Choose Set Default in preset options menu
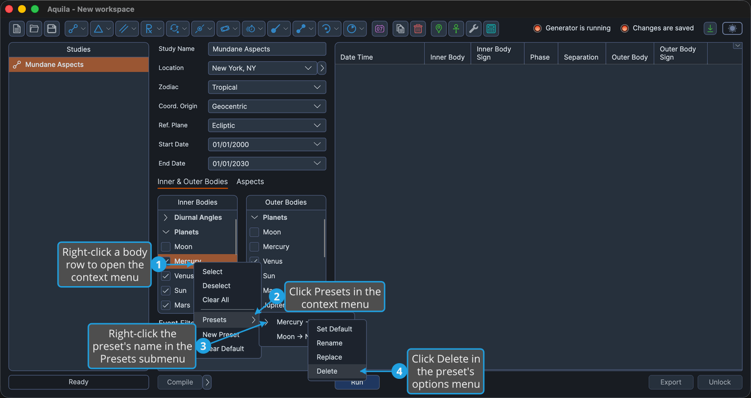Viewport: 751px width, 398px height. pyautogui.click(x=337, y=329)
